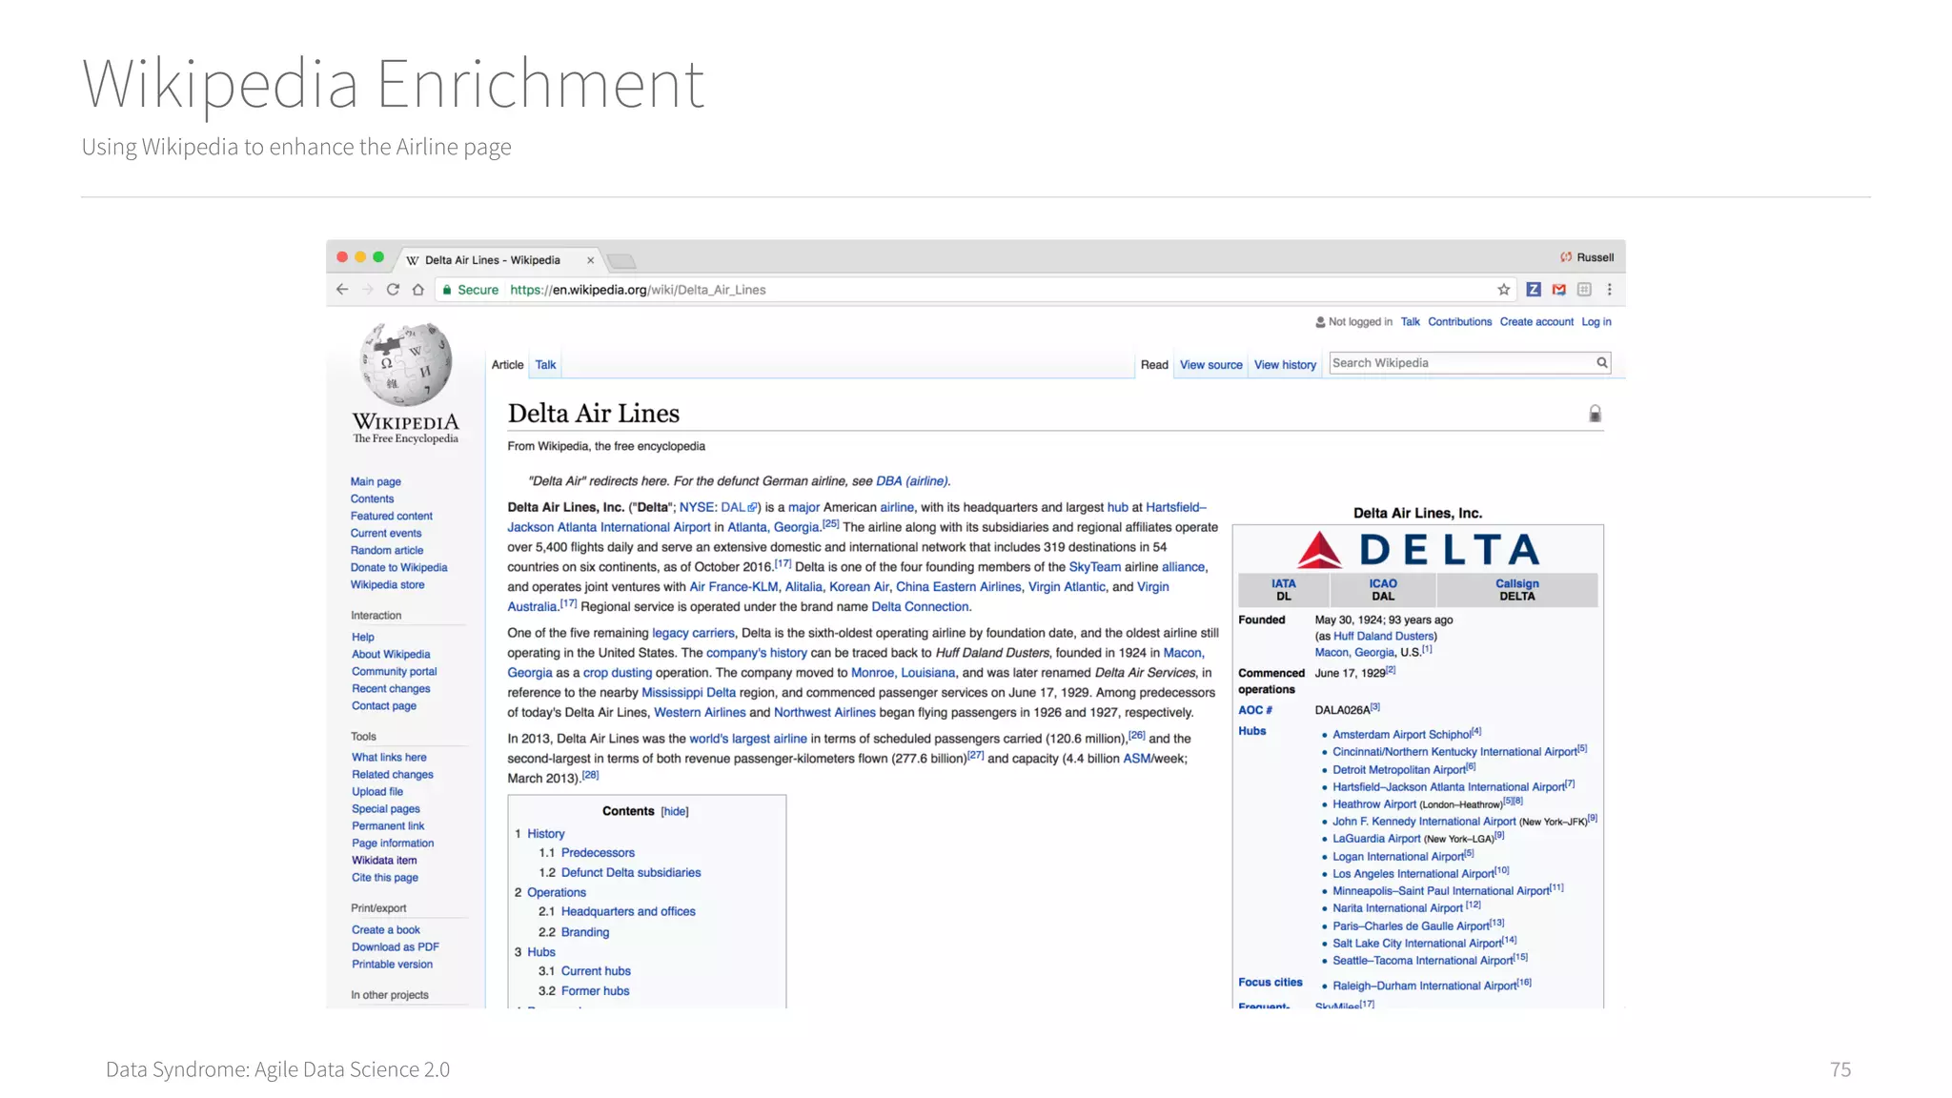
Task: Open Recent changes in sidebar
Action: click(391, 689)
